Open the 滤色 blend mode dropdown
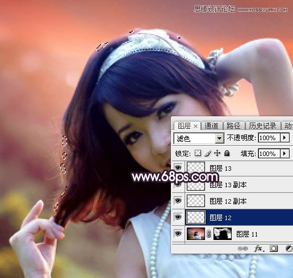Screen dimensions: 293x278 pyautogui.click(x=219, y=138)
